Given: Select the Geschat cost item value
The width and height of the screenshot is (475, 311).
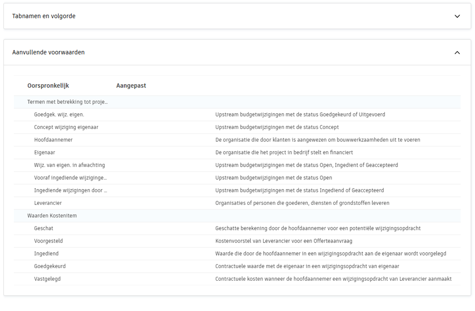Looking at the screenshot, I should coord(44,228).
